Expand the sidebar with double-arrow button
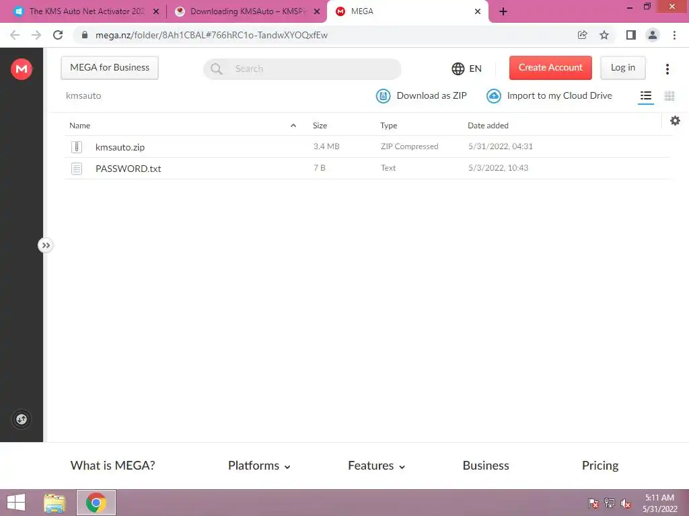Viewport: 689px width, 516px height. coord(46,245)
